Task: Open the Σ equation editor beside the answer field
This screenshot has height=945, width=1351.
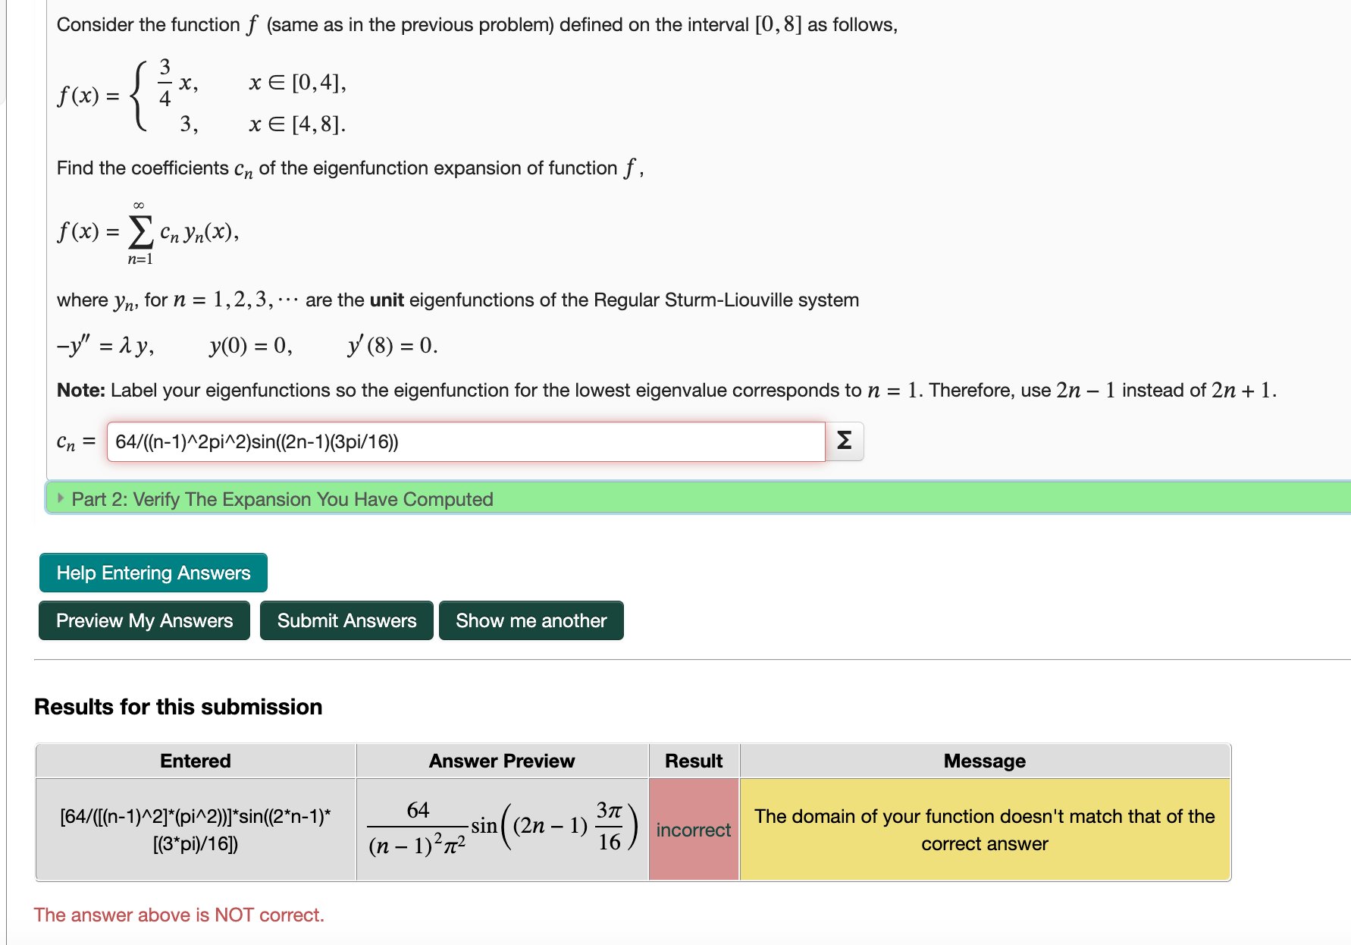Action: tap(844, 441)
